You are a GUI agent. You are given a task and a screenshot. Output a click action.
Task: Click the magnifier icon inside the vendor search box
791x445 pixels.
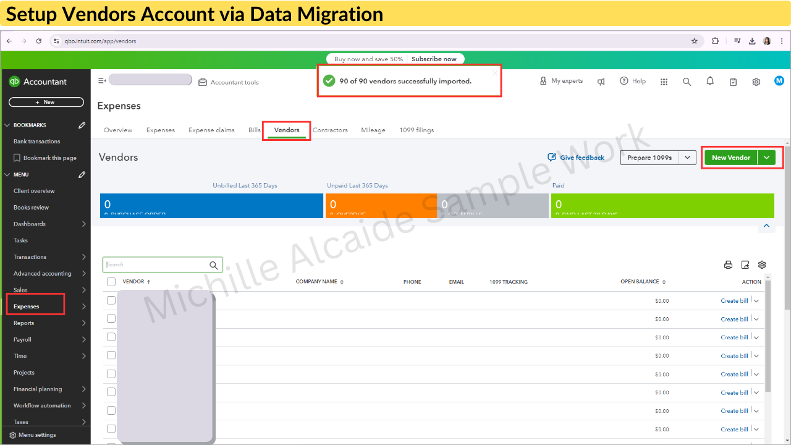pyautogui.click(x=214, y=265)
